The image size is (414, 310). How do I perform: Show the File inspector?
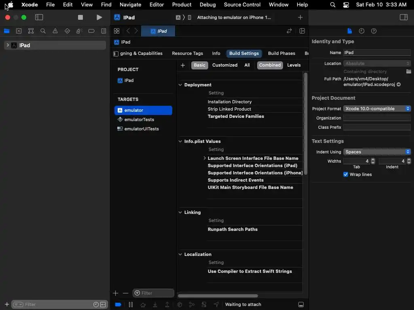350,31
